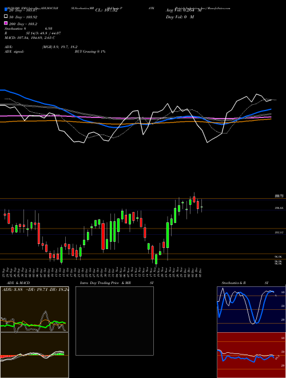Click the Stochastics & R panel title
Viewport: 286px width, 378px height.
click(234, 283)
